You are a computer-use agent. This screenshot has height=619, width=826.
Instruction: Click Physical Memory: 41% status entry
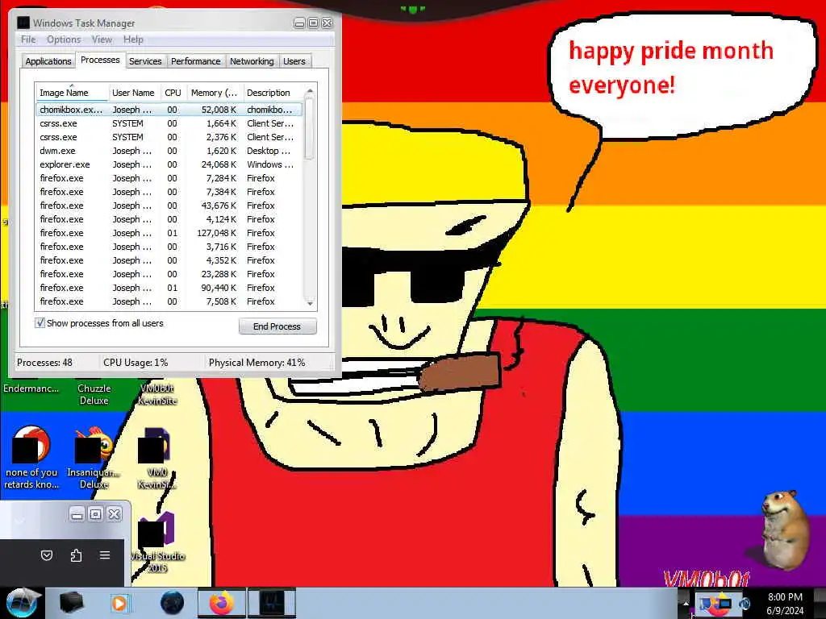click(x=257, y=363)
